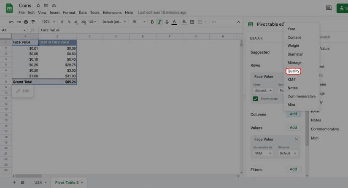Open font size 10 dropdown
This screenshot has width=348, height=188.
[138, 22]
